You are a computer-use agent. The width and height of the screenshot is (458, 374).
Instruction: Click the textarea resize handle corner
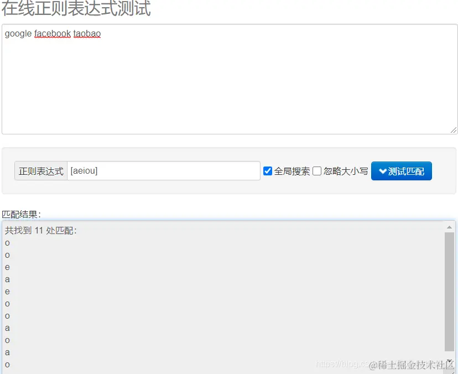click(454, 131)
